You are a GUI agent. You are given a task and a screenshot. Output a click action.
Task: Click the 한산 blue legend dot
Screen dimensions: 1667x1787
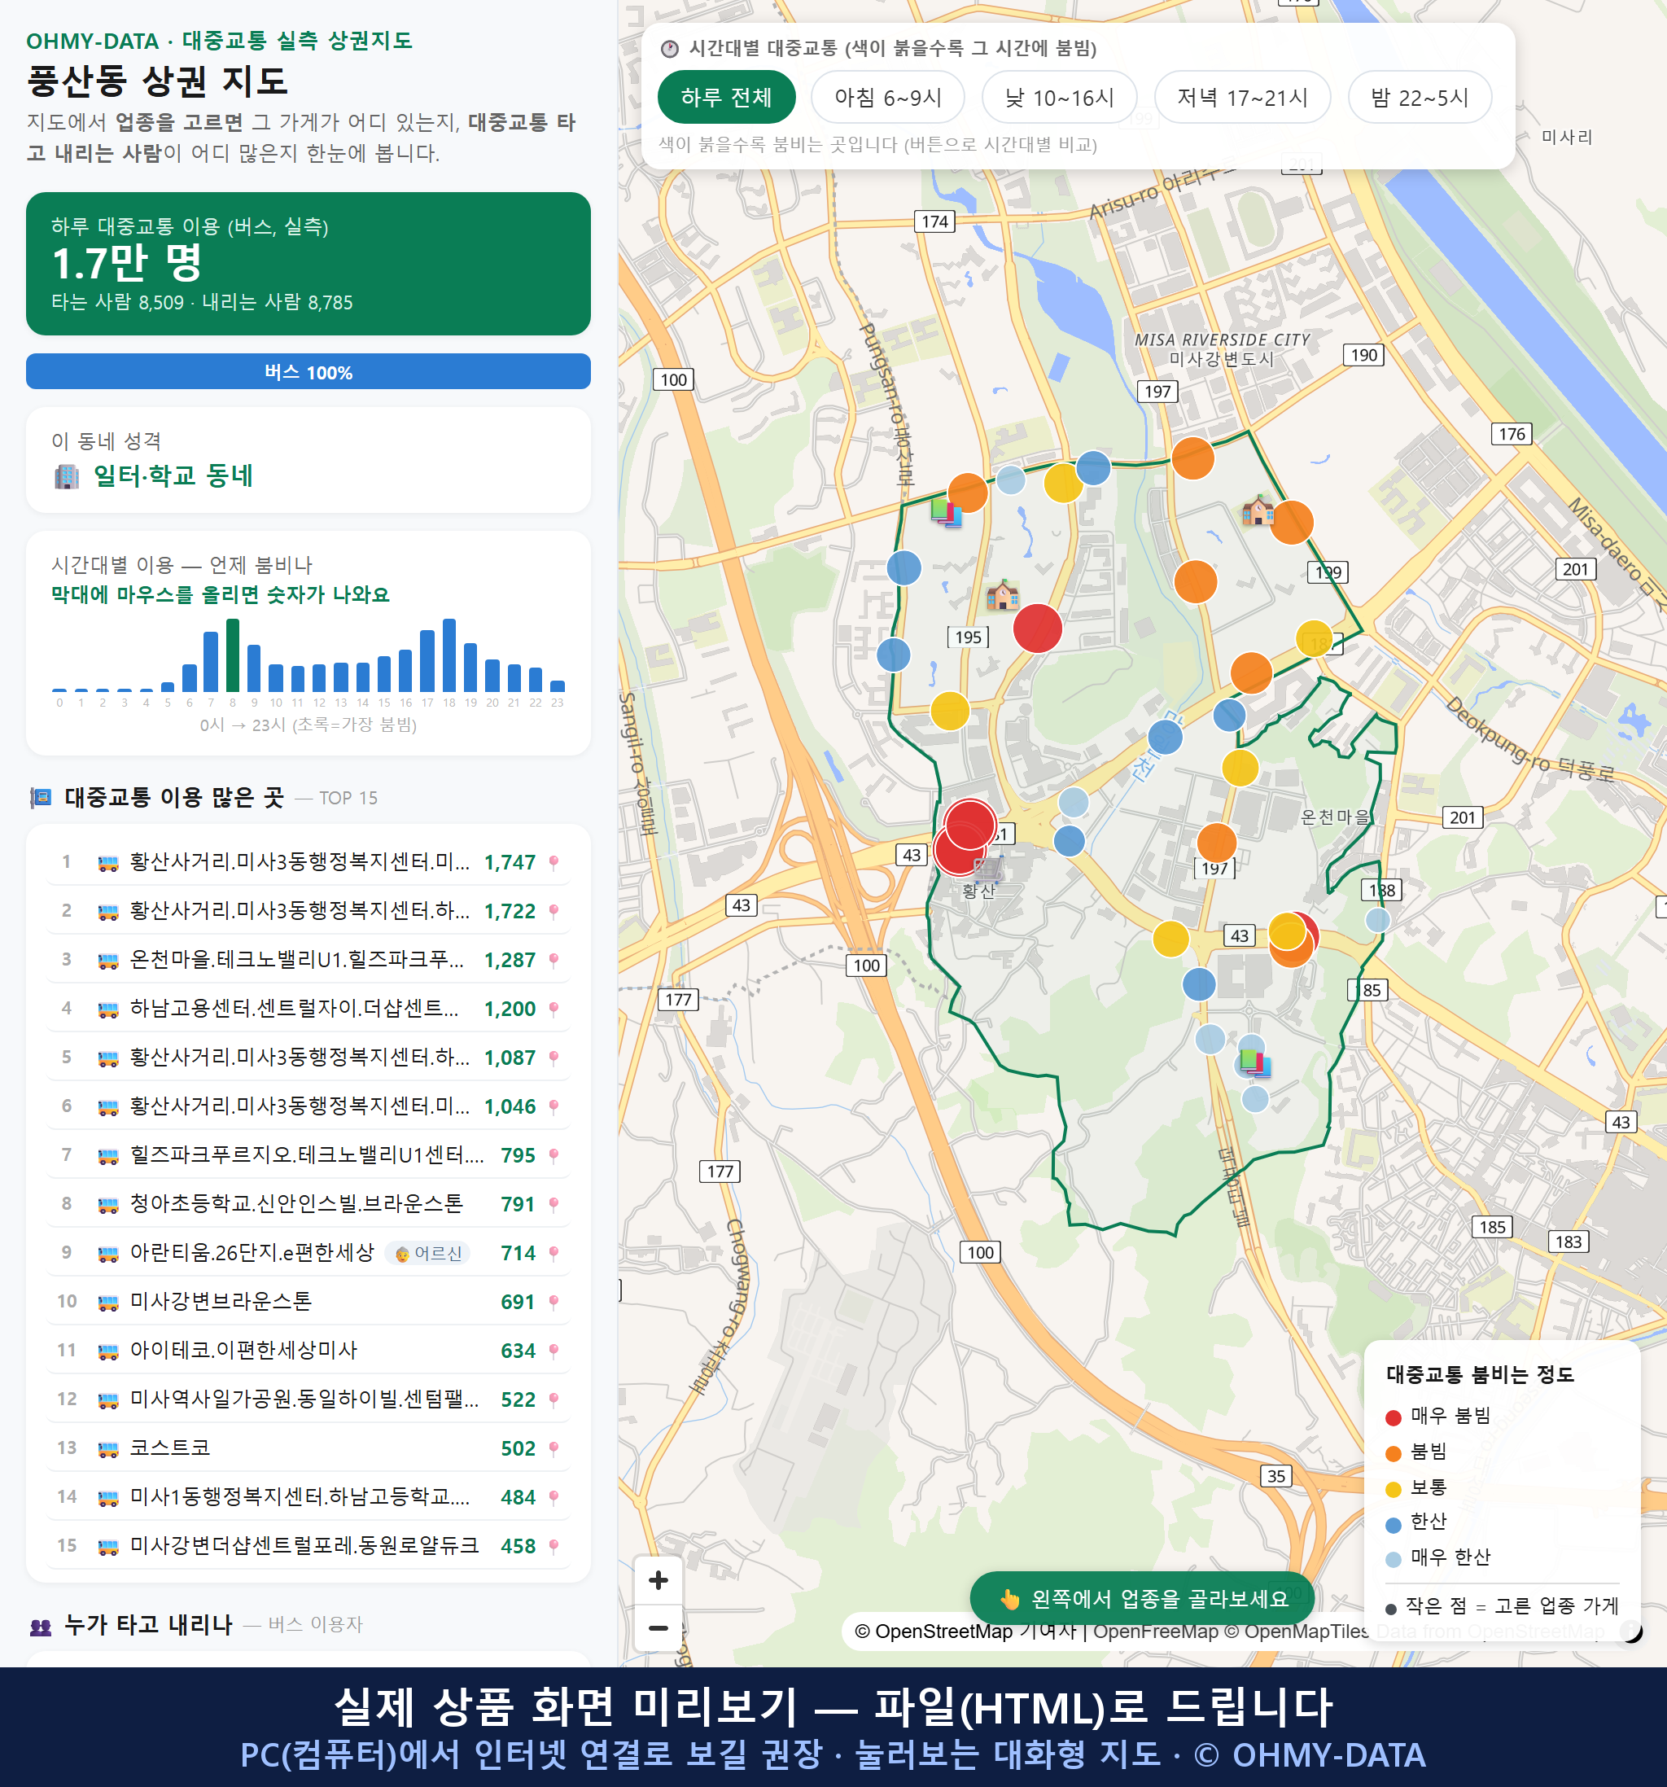(x=1393, y=1525)
